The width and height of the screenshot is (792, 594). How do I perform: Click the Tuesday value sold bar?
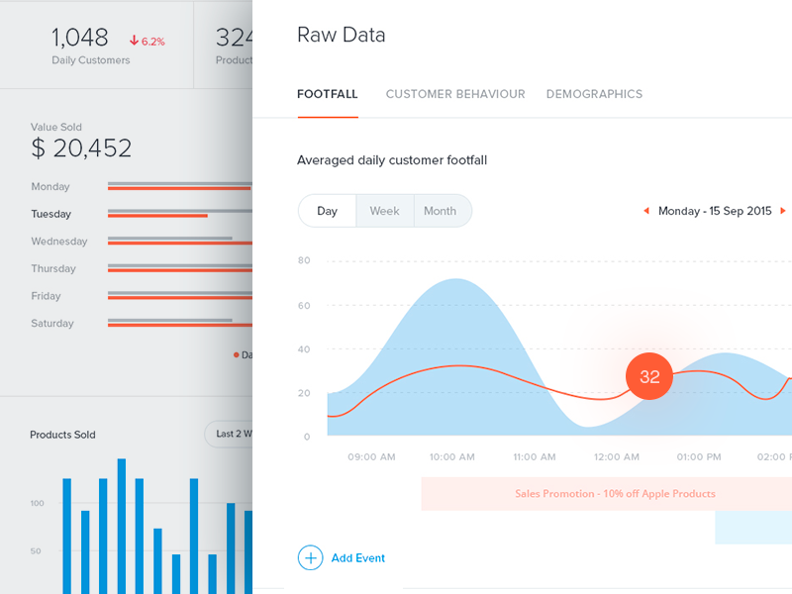pyautogui.click(x=158, y=214)
